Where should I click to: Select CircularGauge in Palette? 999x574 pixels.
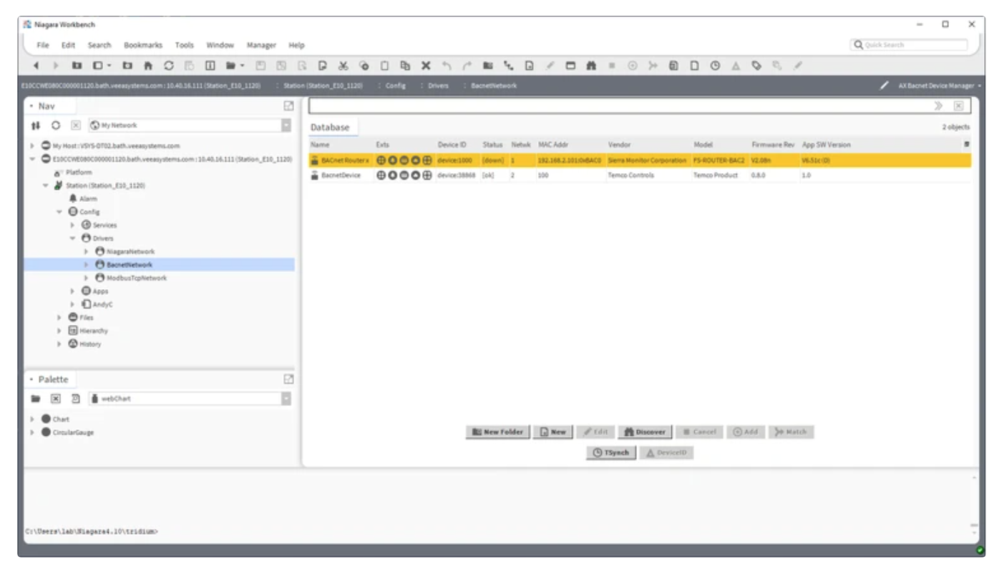pyautogui.click(x=73, y=432)
